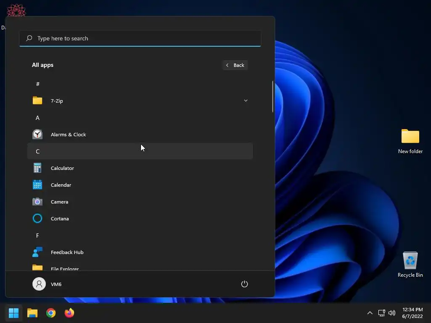This screenshot has height=323, width=431.
Task: Open the network status tray icon
Action: point(381,312)
